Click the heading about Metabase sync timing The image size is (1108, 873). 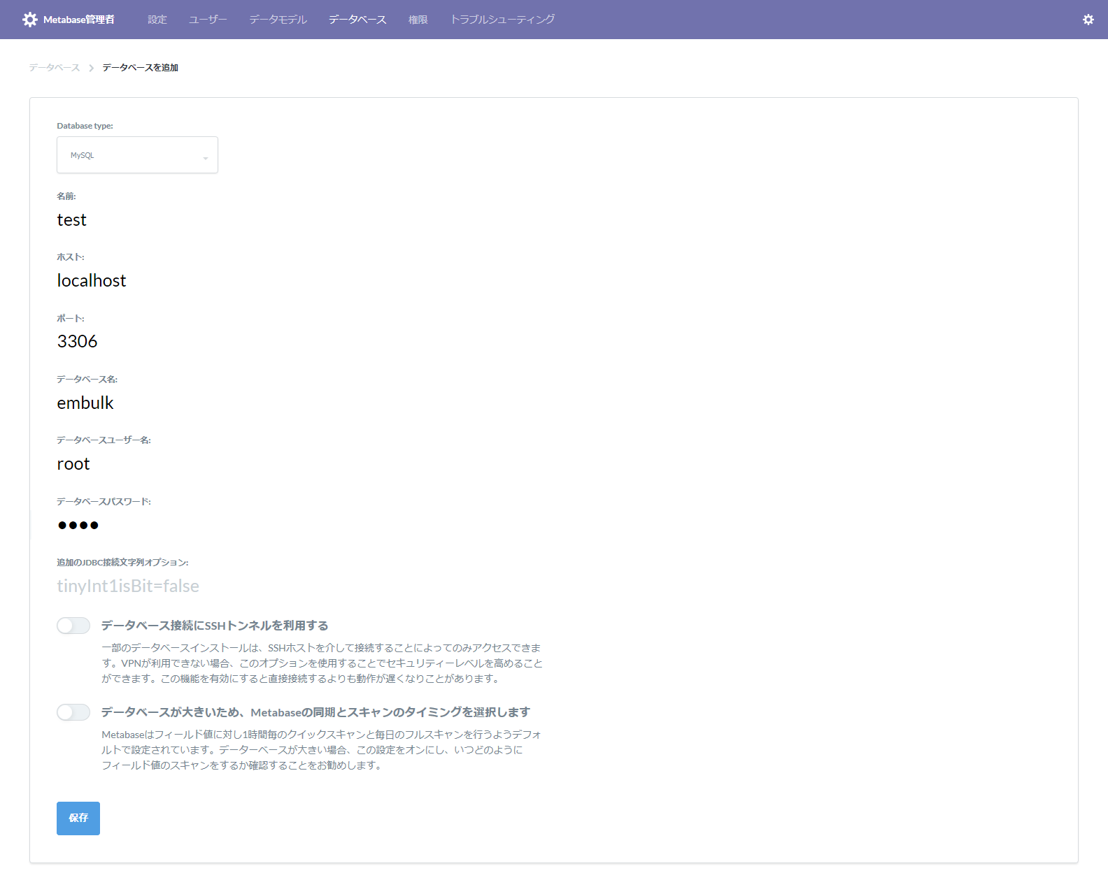point(315,712)
